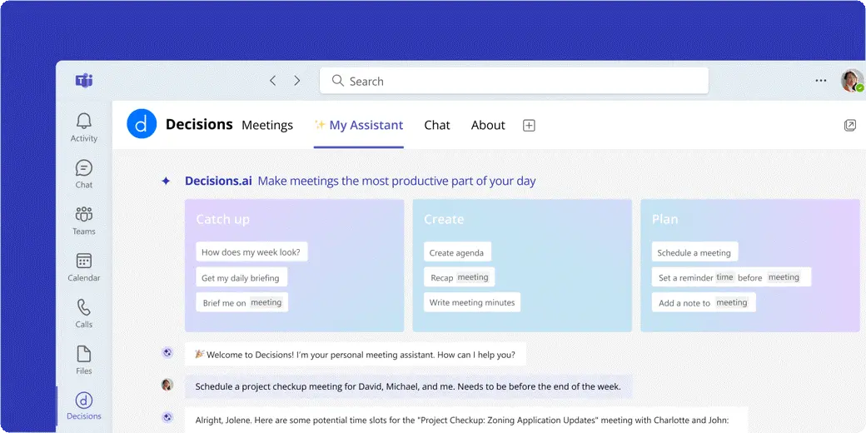This screenshot has width=866, height=433.
Task: Click assistant avatar beside time slots reply
Action: pyautogui.click(x=167, y=417)
